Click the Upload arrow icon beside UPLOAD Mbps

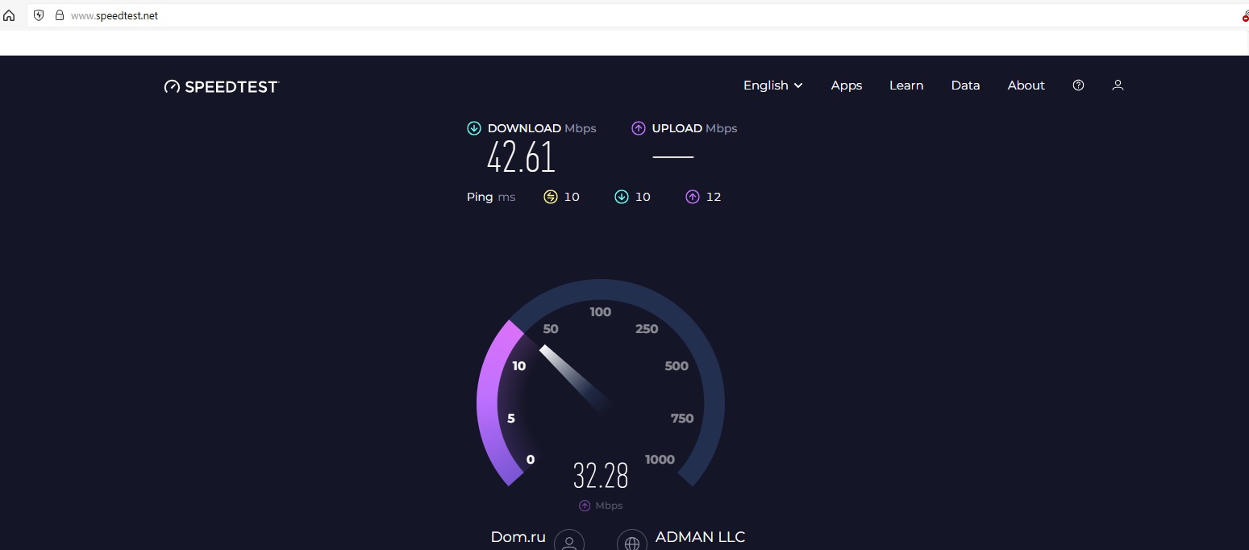(x=639, y=128)
